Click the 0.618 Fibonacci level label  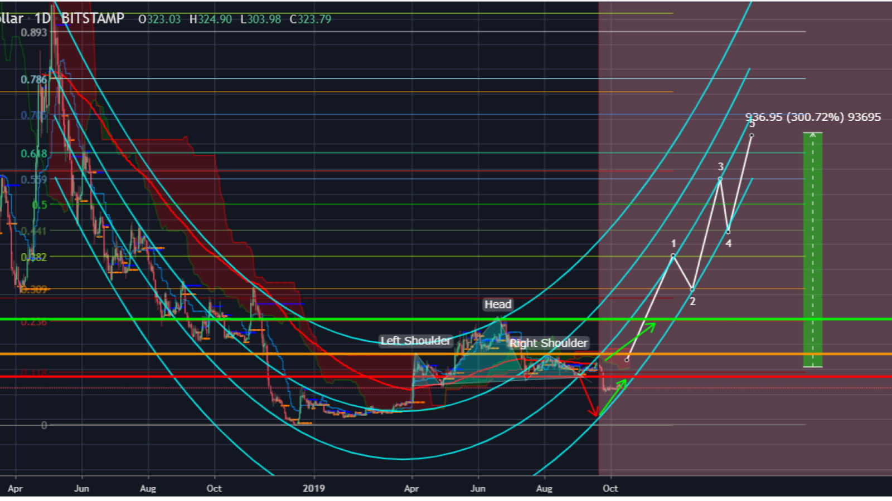[34, 153]
